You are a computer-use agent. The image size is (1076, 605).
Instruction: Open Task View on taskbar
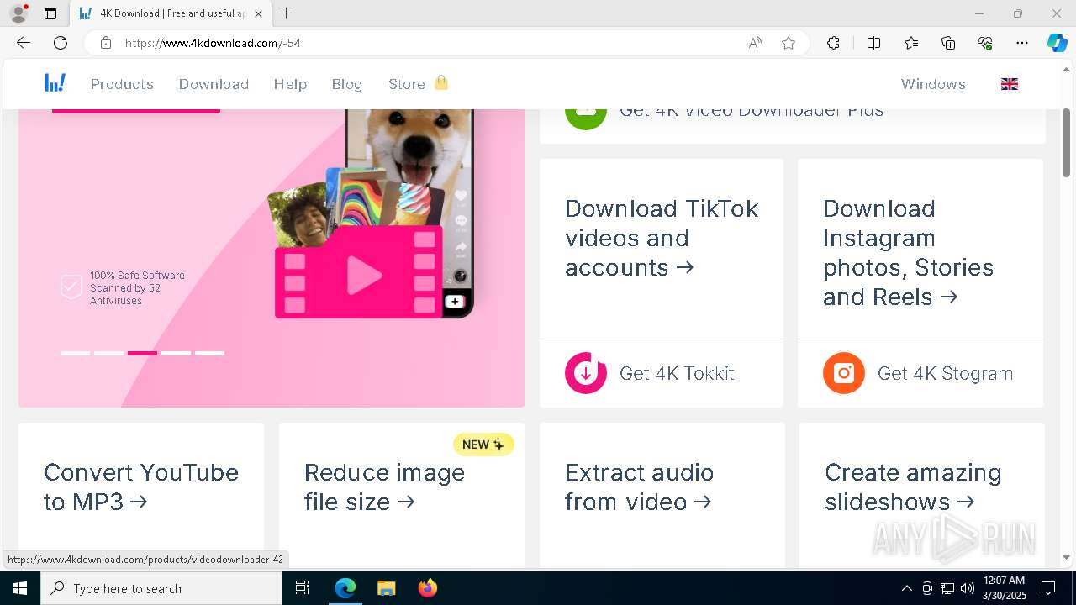303,588
